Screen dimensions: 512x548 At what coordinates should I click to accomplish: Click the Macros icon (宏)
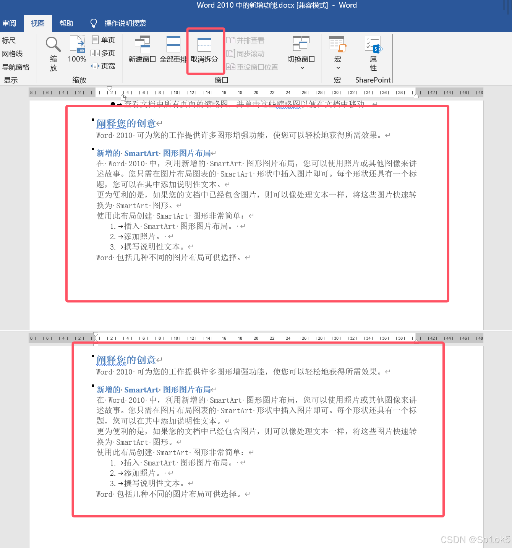[x=338, y=44]
